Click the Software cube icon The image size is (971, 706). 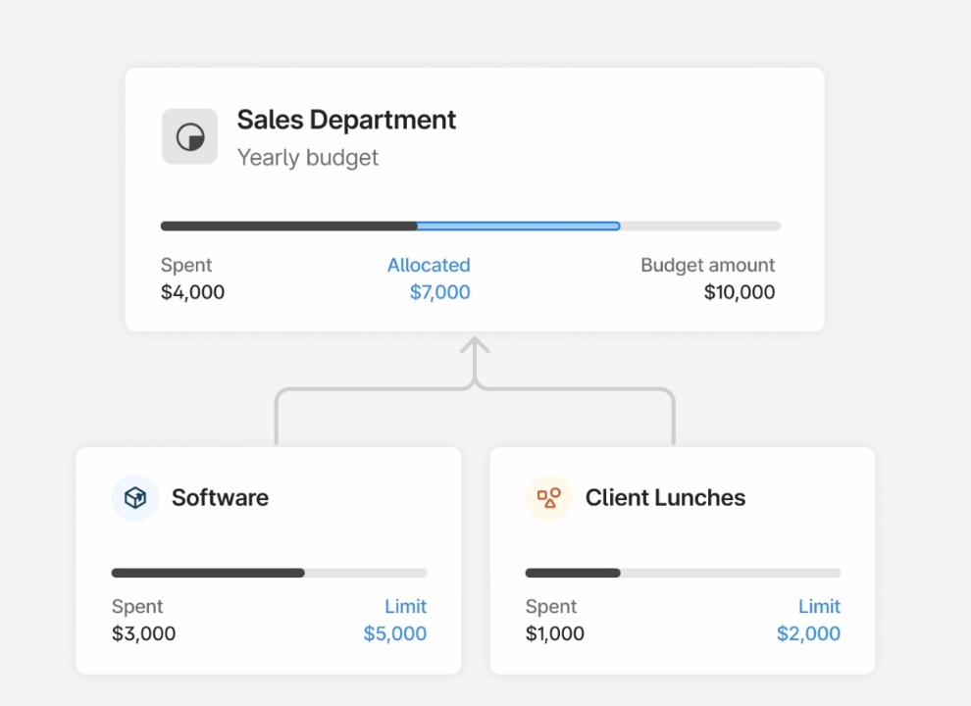coord(135,498)
